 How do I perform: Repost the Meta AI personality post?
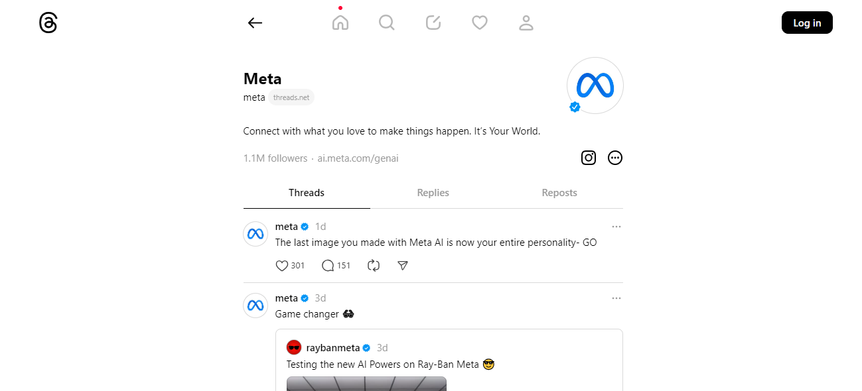(x=373, y=265)
